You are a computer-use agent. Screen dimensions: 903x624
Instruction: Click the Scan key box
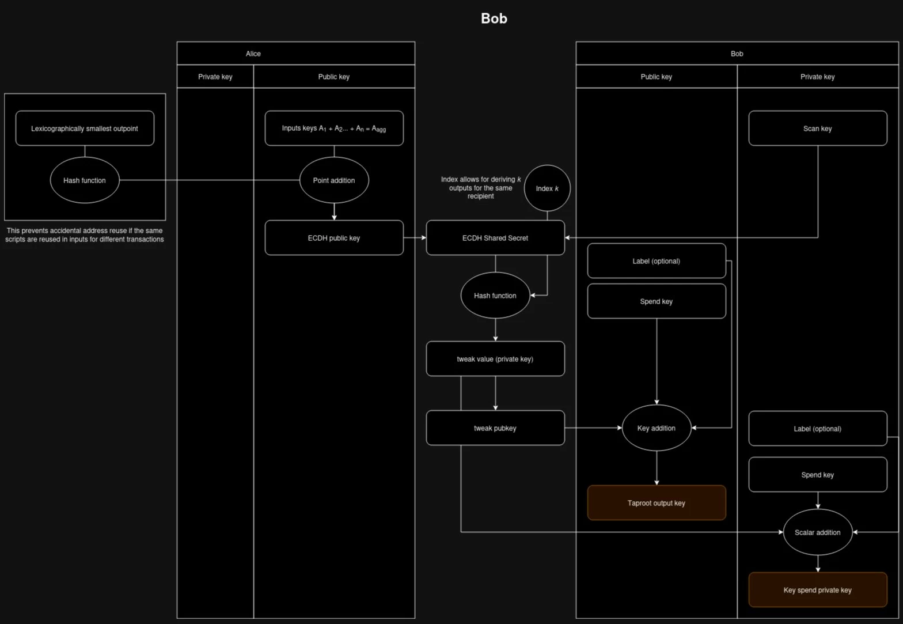818,128
